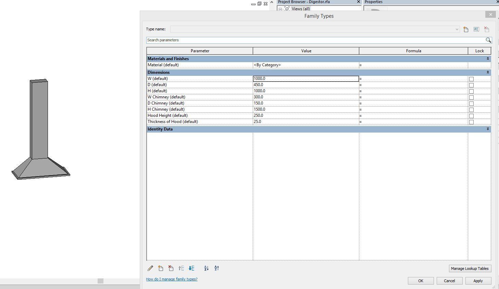Toggle lock for Hood Height
The width and height of the screenshot is (499, 289).
(x=471, y=116)
